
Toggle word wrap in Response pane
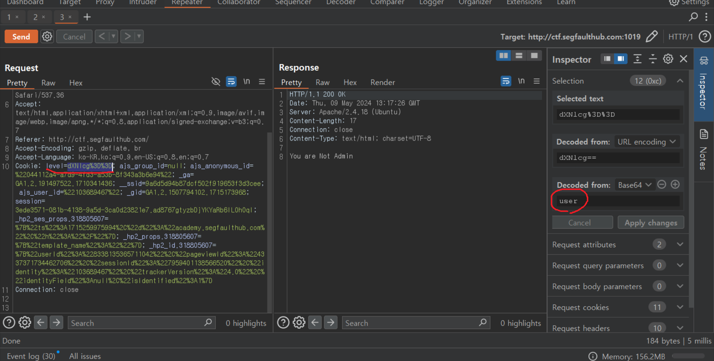(506, 81)
